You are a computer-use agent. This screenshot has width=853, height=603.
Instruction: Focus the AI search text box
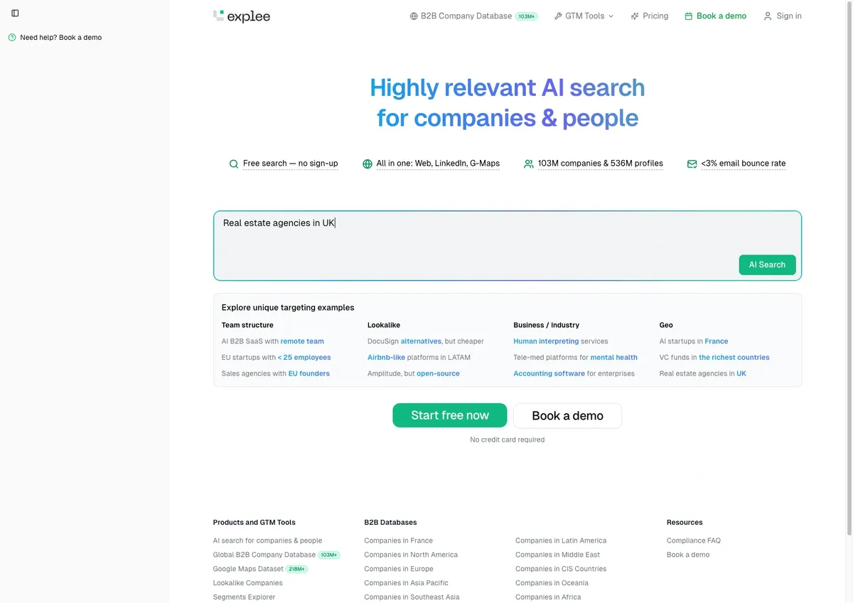point(508,245)
